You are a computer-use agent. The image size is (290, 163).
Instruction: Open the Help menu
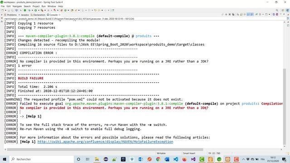coord(60,6)
